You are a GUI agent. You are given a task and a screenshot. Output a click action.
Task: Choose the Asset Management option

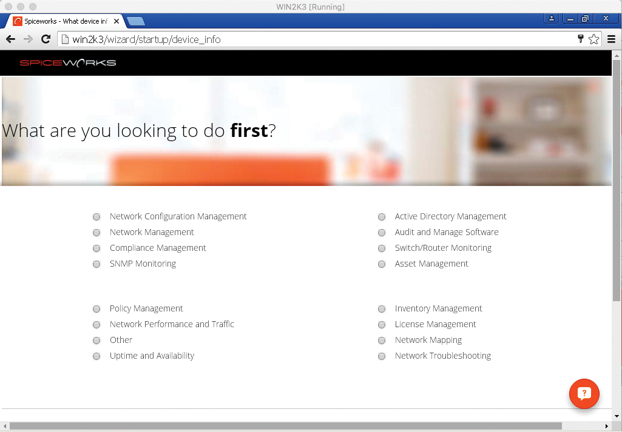(x=382, y=264)
